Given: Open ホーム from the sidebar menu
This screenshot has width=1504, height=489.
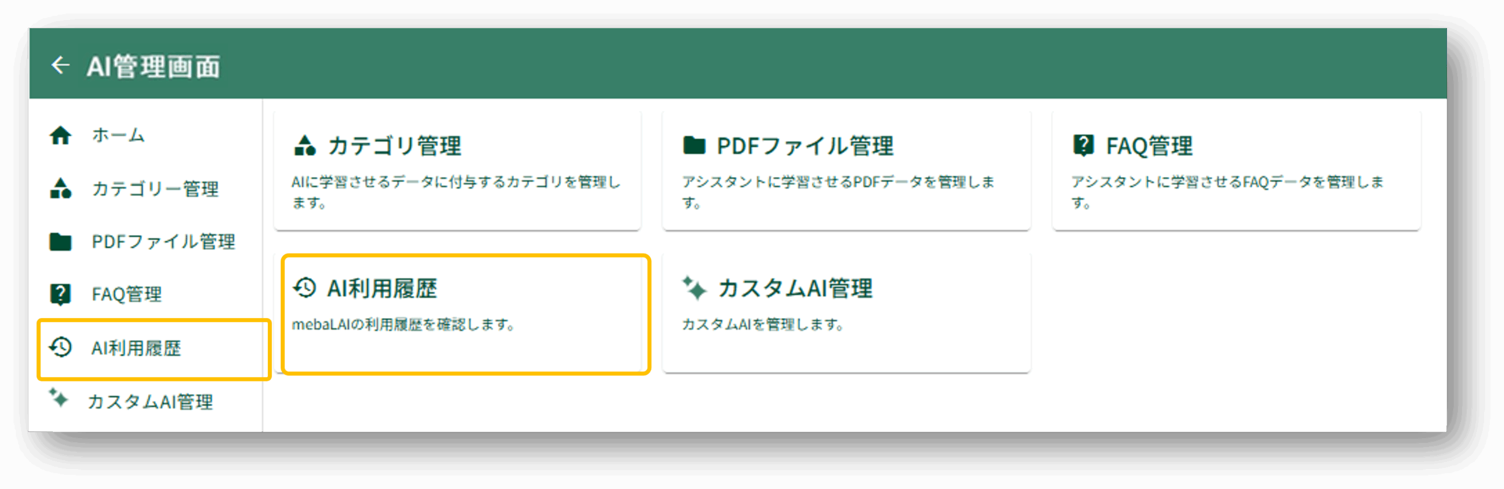Looking at the screenshot, I should click(x=118, y=135).
